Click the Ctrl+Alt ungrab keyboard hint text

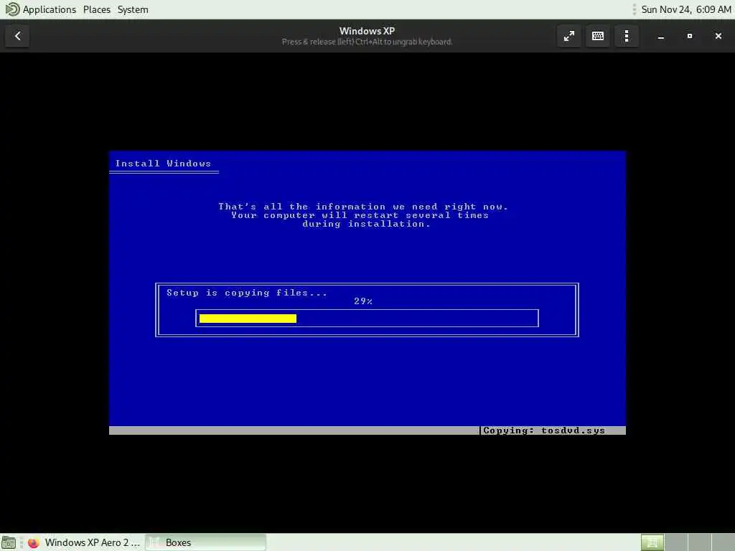tap(367, 42)
